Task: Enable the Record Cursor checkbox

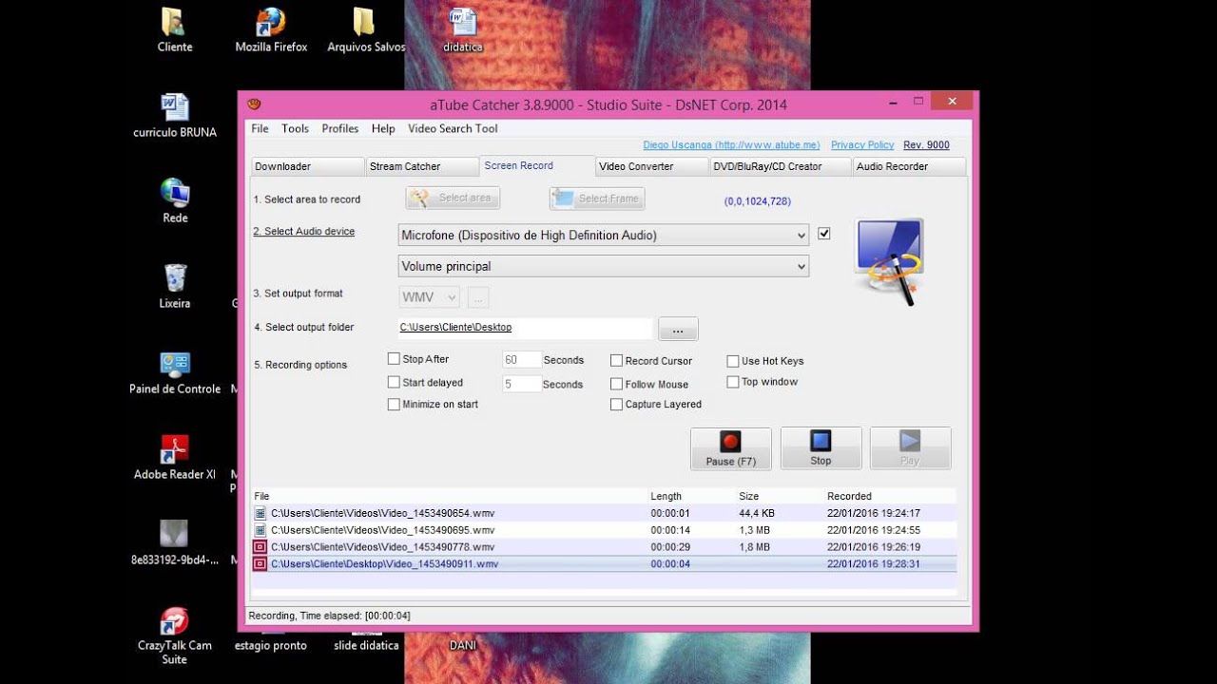Action: [x=616, y=361]
